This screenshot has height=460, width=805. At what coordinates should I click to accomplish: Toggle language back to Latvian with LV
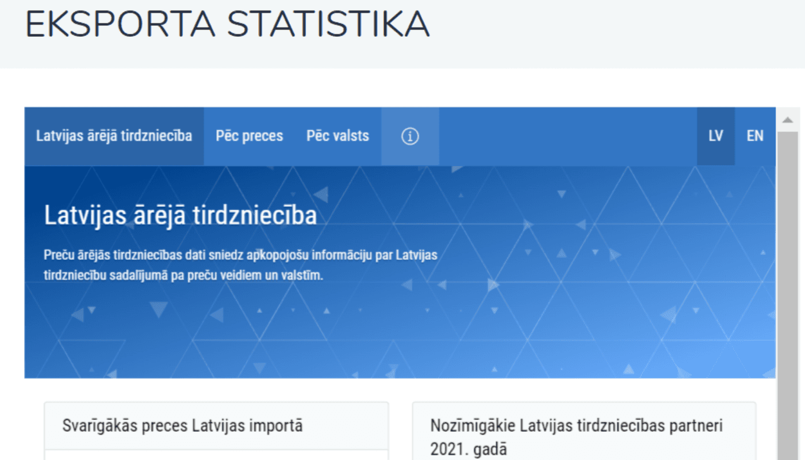pyautogui.click(x=715, y=136)
